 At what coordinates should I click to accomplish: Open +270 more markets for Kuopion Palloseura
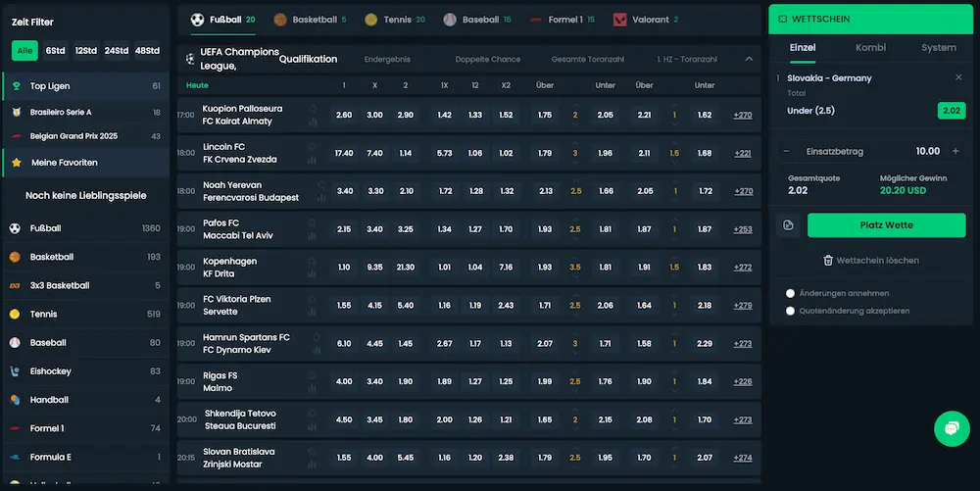743,116
